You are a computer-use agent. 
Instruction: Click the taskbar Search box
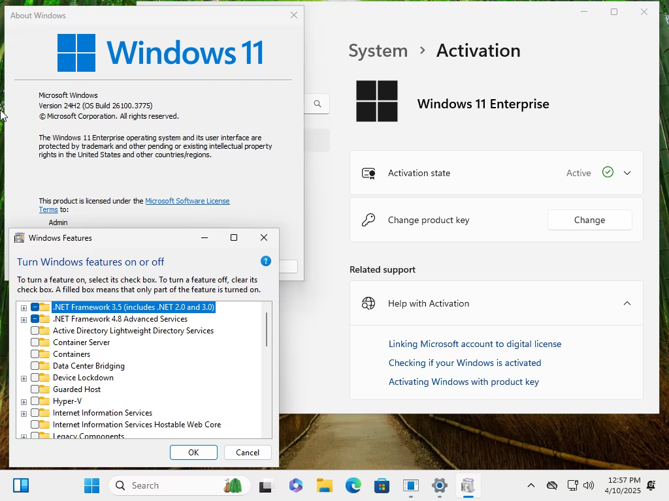click(180, 485)
